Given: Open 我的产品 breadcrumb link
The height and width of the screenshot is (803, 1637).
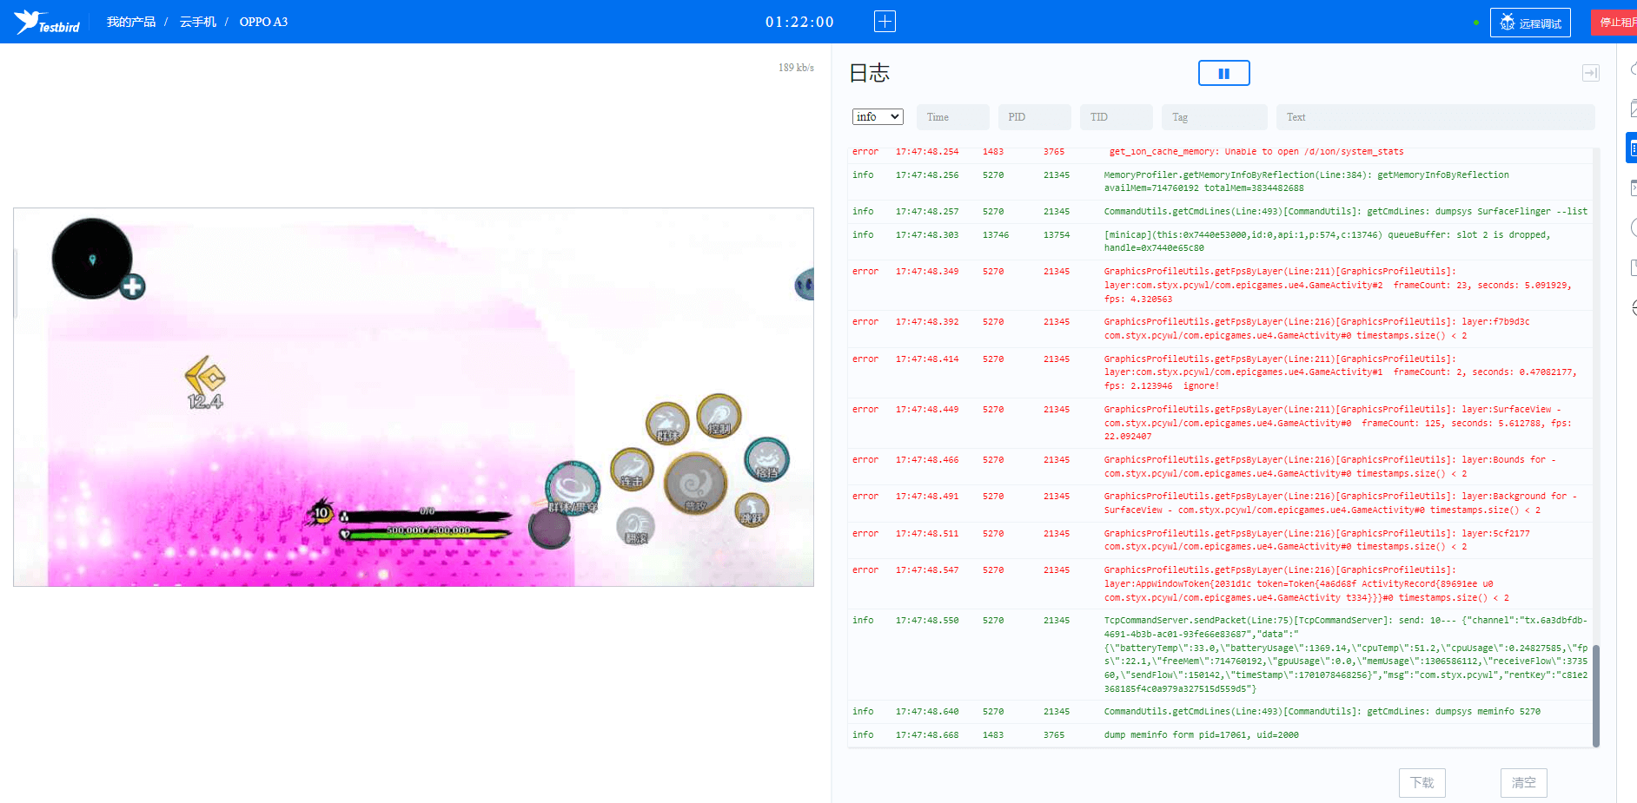Looking at the screenshot, I should tap(131, 22).
